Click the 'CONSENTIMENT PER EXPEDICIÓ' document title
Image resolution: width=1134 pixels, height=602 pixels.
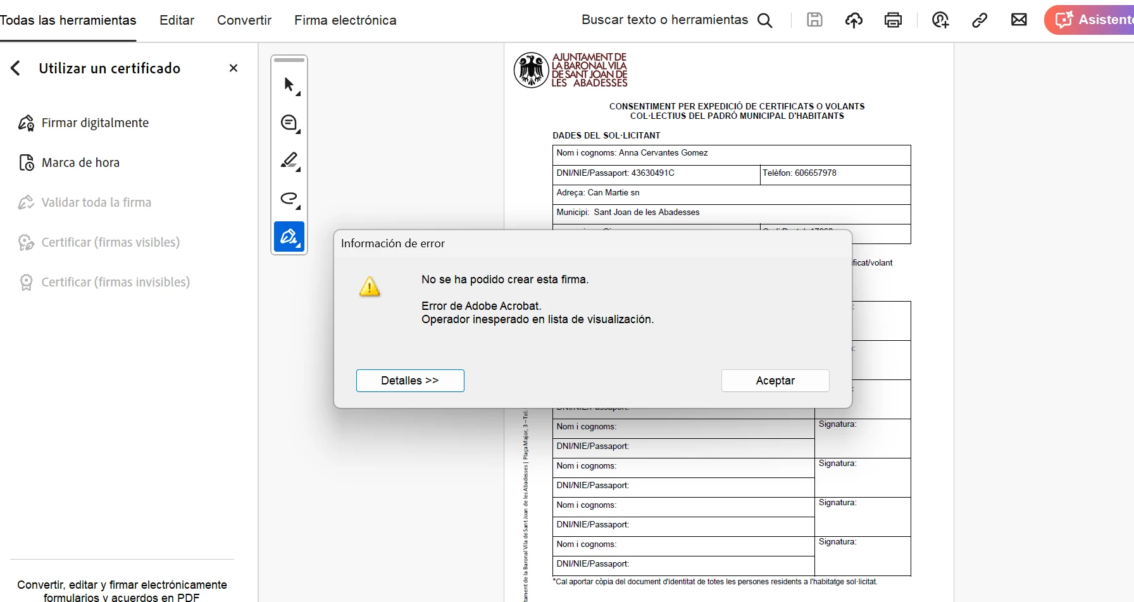tap(737, 111)
